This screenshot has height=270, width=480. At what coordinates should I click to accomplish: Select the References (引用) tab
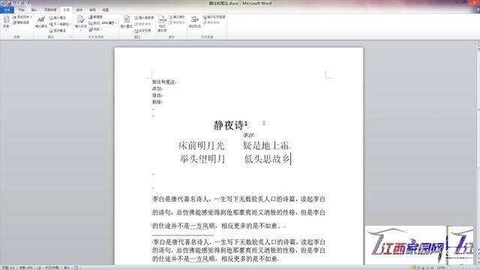point(66,10)
